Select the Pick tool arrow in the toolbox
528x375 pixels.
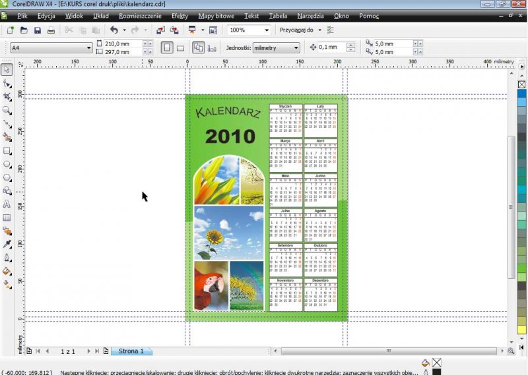pyautogui.click(x=7, y=69)
